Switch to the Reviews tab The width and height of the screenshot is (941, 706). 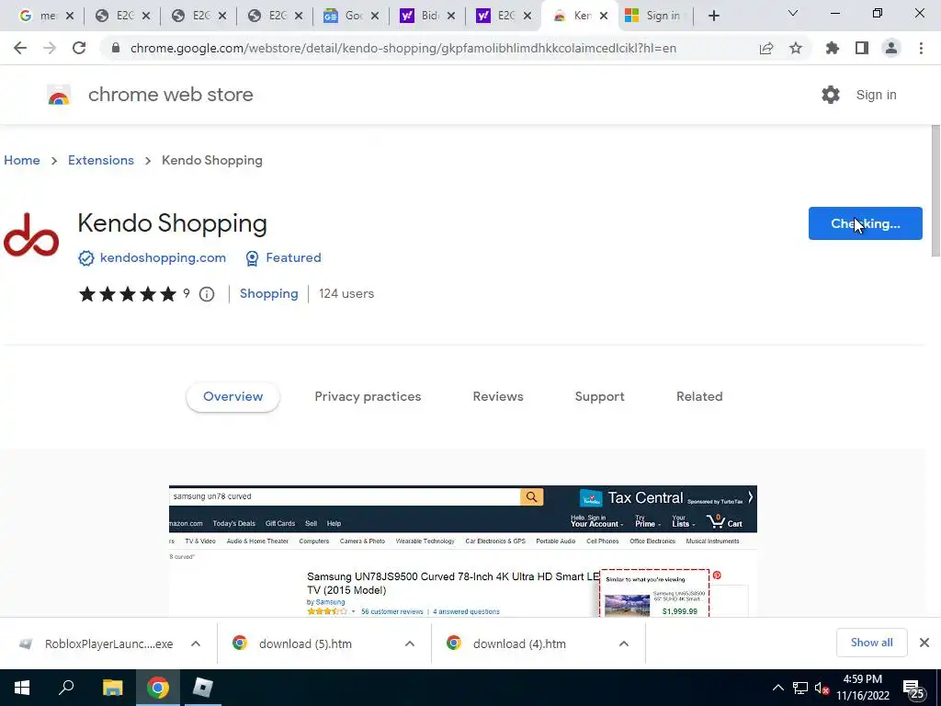pyautogui.click(x=498, y=397)
